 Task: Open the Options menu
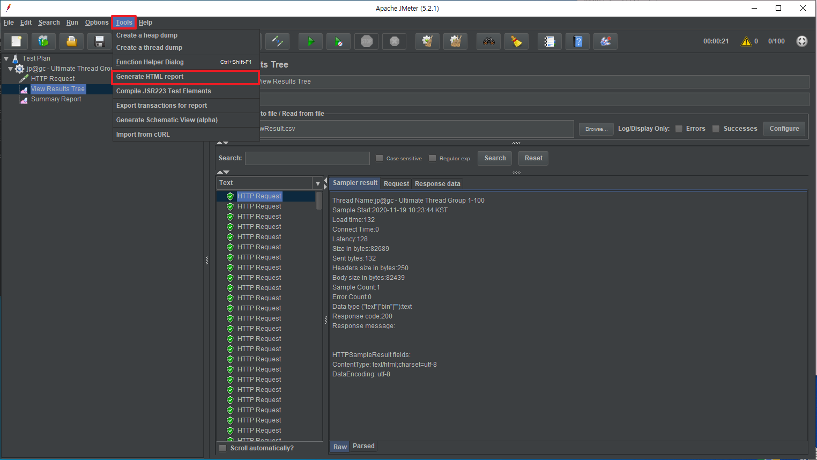tap(96, 23)
